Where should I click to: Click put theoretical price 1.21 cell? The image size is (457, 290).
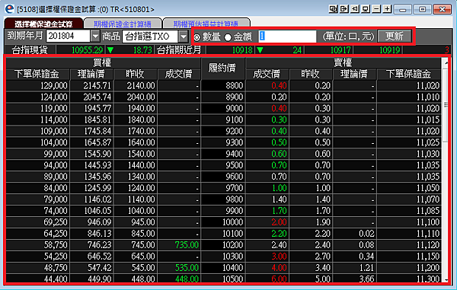[354, 267]
